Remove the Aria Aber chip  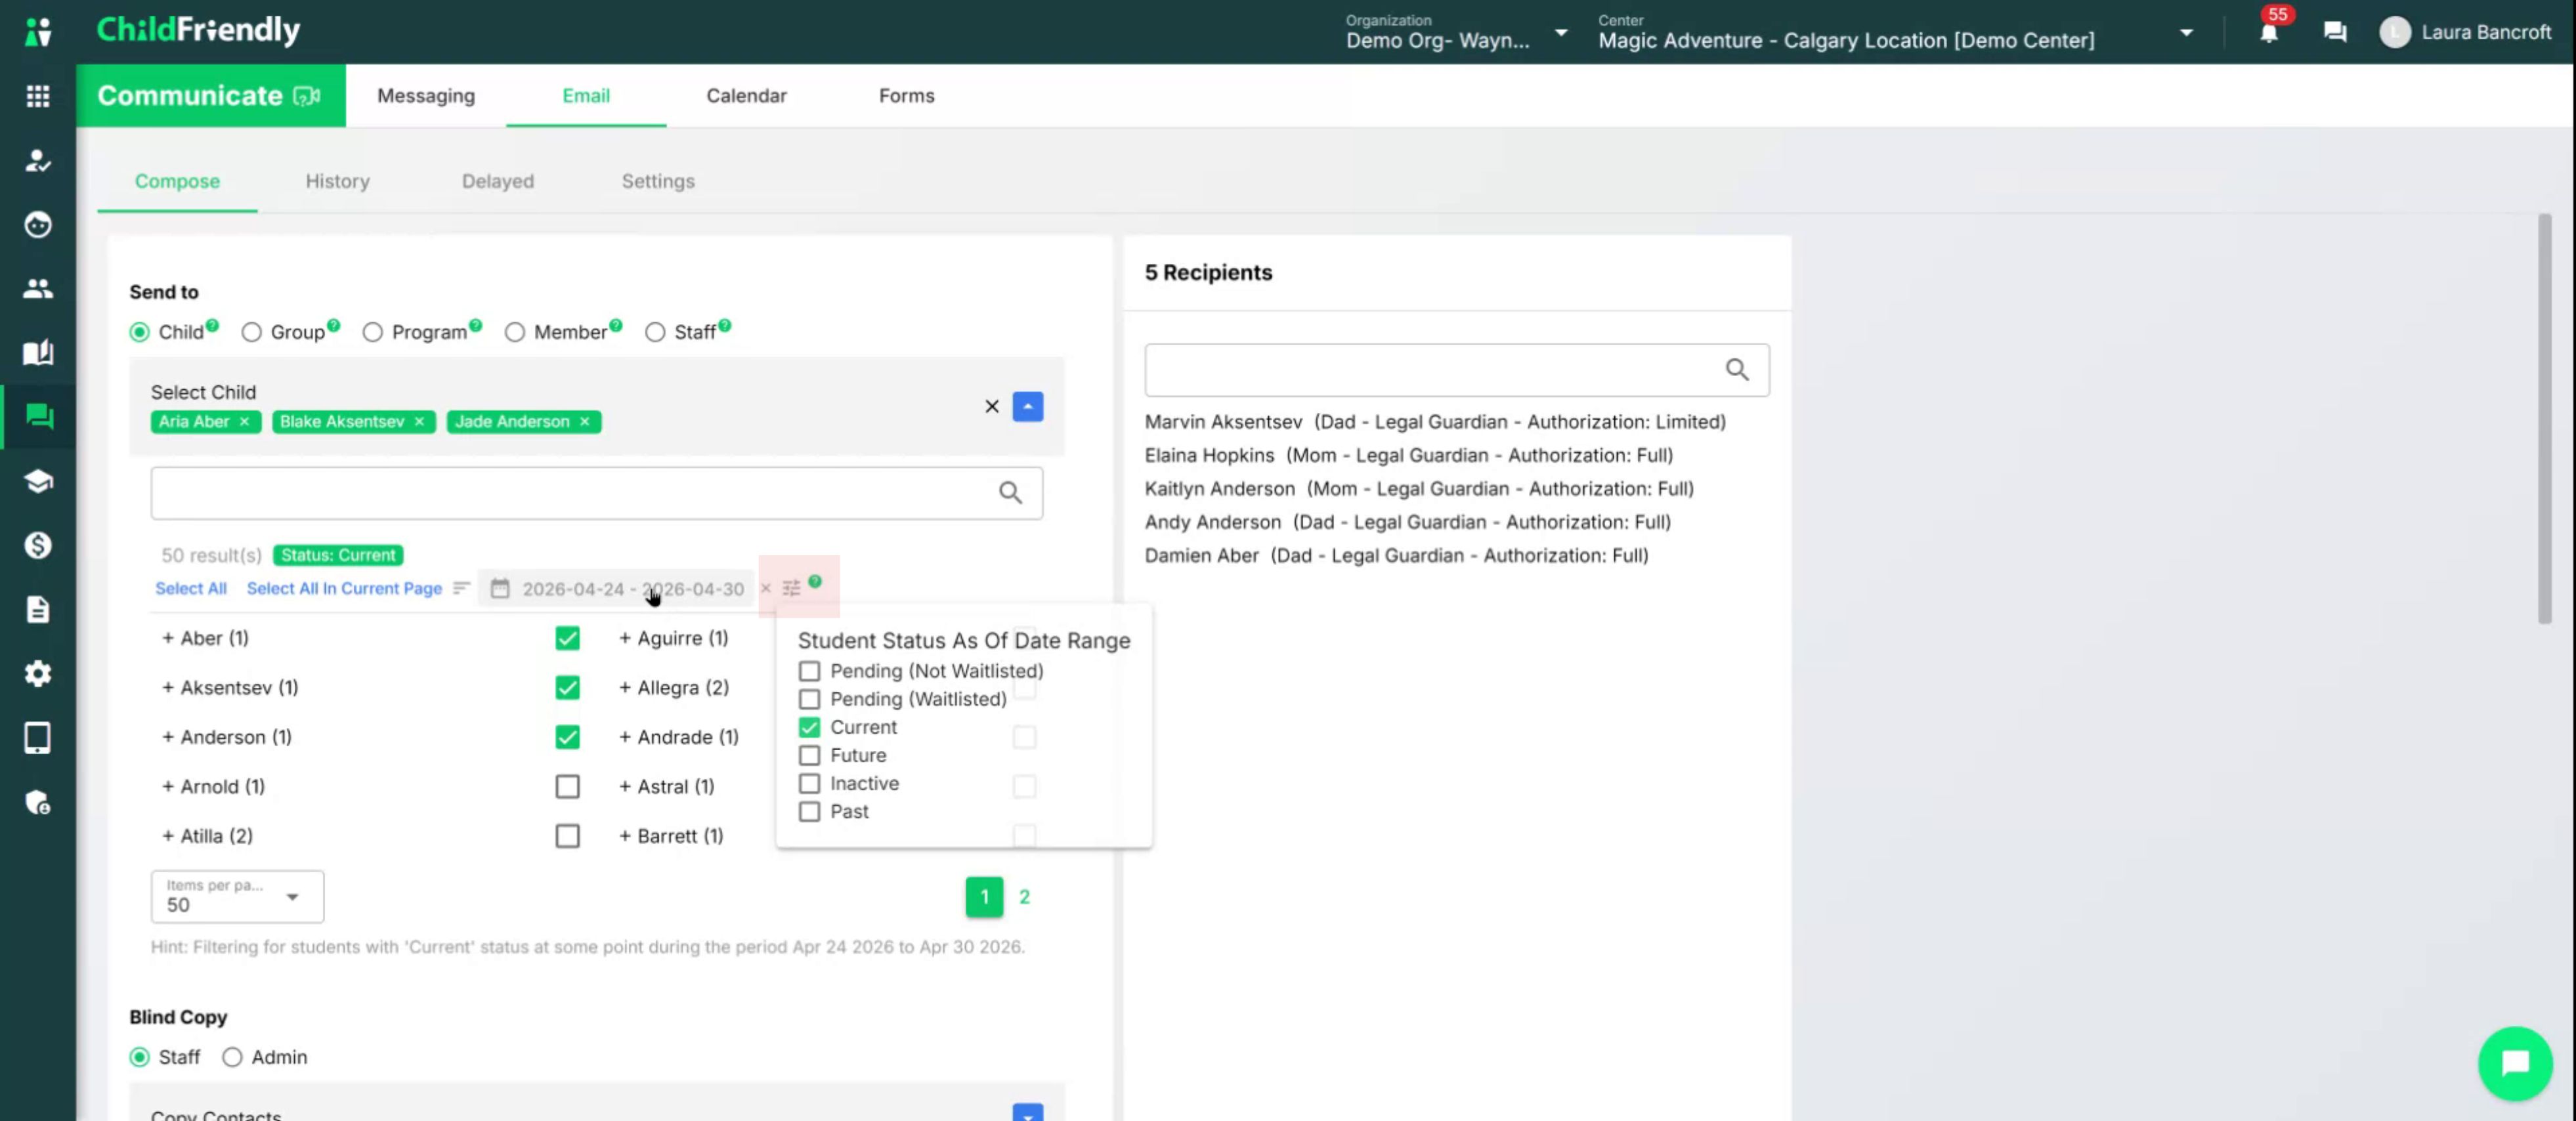click(x=244, y=422)
